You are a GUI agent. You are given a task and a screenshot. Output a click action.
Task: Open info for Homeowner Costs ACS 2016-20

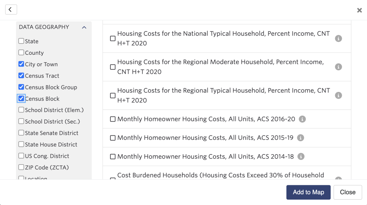point(302,119)
